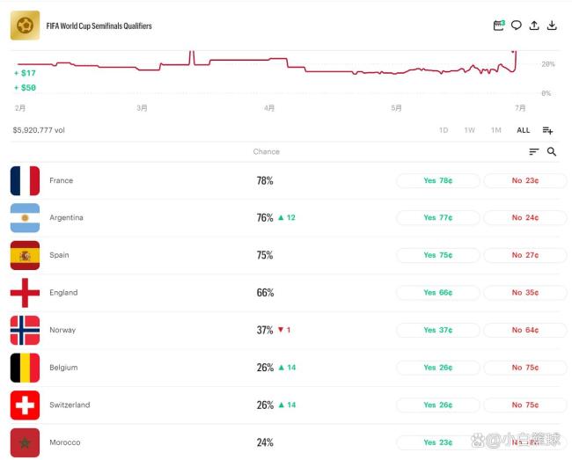
Task: Buy Yes 26¢ for Switzerland
Action: pos(438,405)
